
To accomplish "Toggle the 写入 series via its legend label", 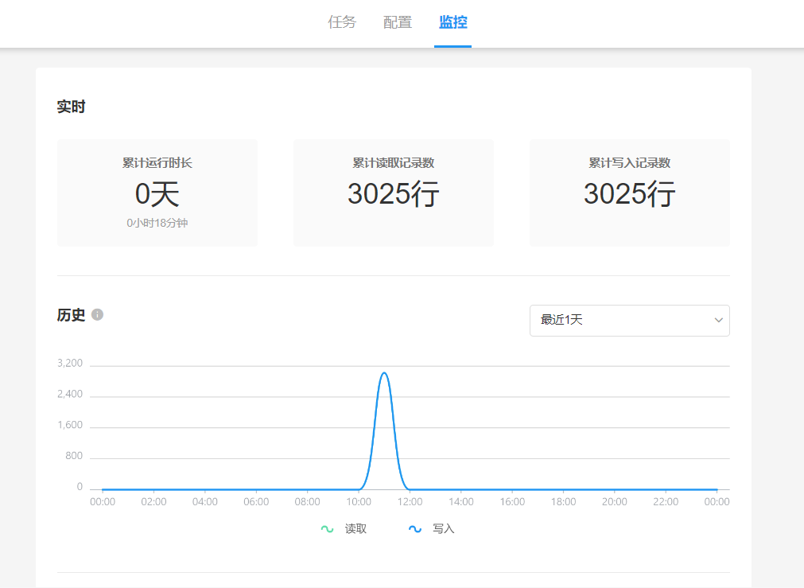I will tap(443, 528).
